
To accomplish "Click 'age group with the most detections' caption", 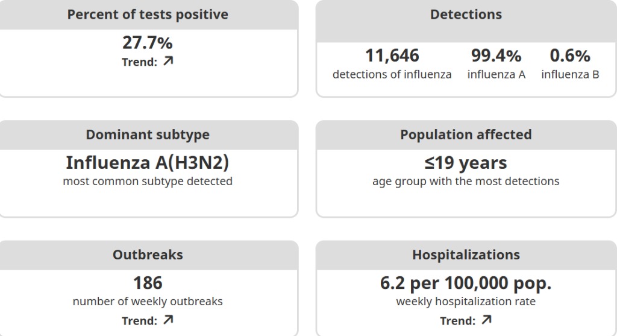I will [466, 181].
